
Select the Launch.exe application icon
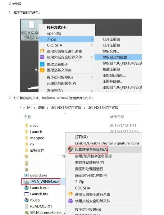(x=26, y=188)
